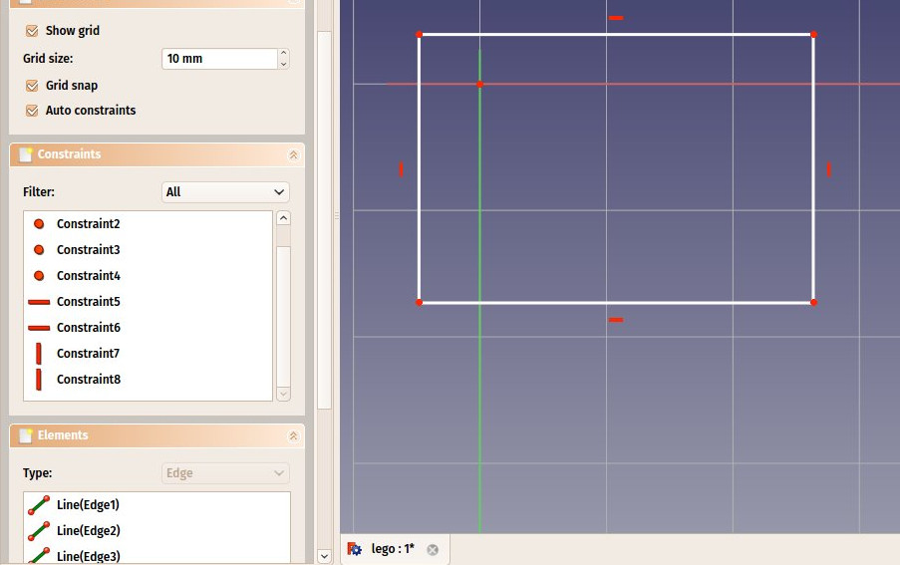Click the right edge vertical constraint marker

click(829, 169)
